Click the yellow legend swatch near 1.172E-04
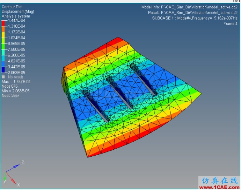 coord(3,35)
